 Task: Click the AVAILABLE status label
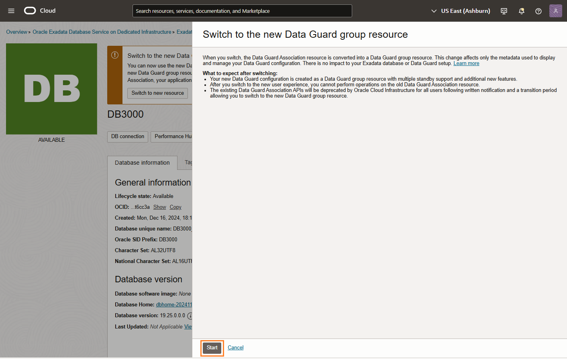tap(51, 140)
